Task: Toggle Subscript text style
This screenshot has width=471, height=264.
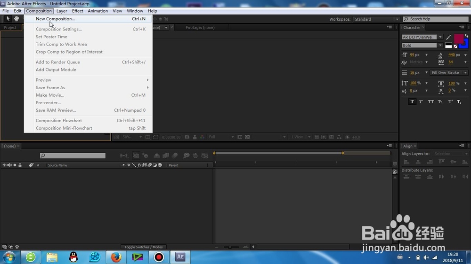Action: coord(459,101)
